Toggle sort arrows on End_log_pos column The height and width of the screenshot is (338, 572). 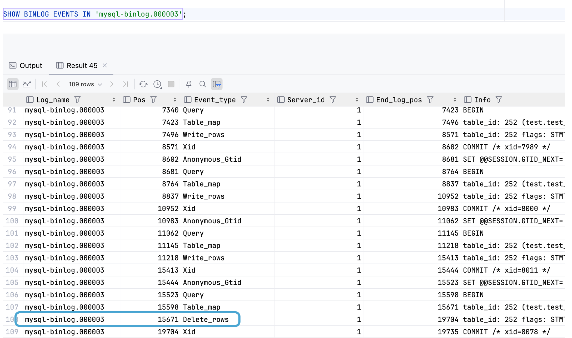(455, 100)
